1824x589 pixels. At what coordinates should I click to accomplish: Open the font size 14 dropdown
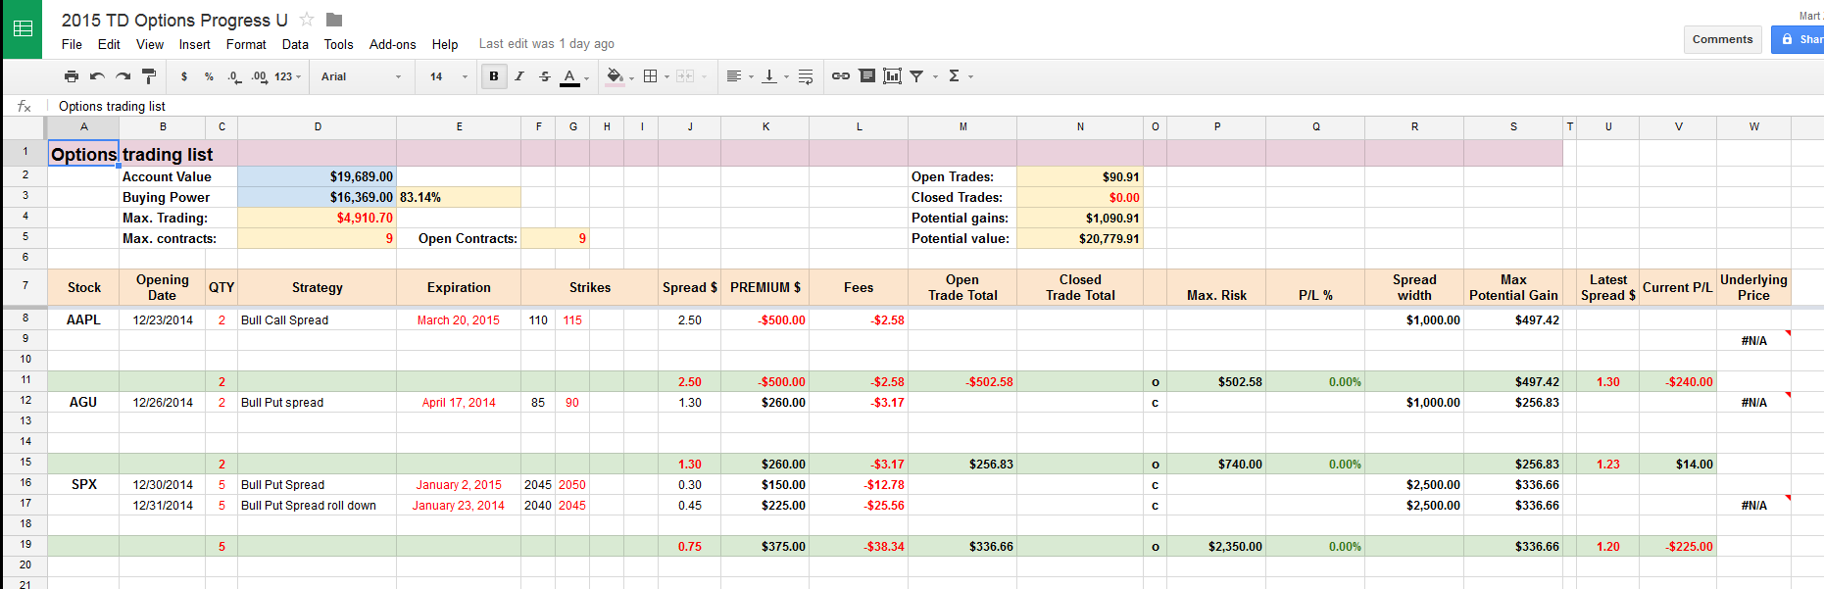pyautogui.click(x=448, y=76)
